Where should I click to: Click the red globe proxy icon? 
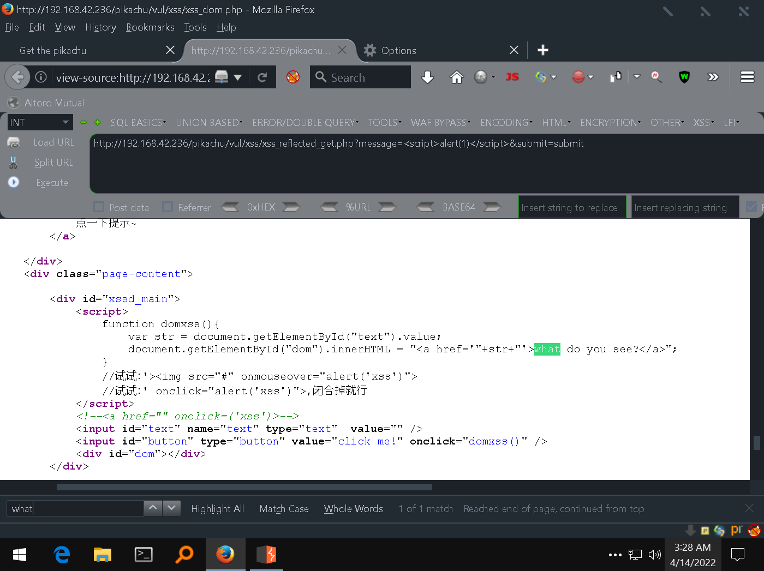578,77
